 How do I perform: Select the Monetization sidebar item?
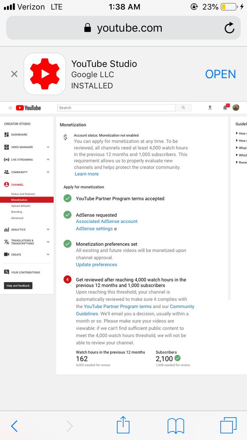(27, 200)
